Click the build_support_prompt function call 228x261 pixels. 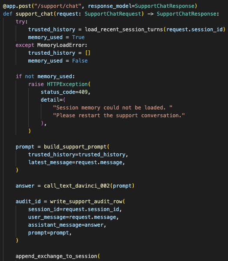[x=75, y=147]
